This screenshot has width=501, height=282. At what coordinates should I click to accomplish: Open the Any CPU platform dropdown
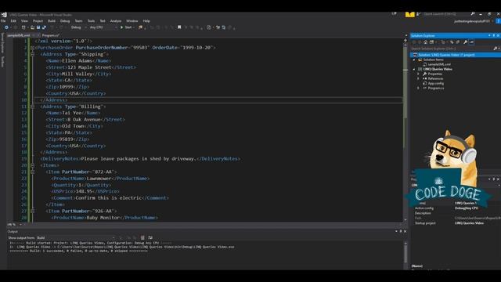[103, 27]
